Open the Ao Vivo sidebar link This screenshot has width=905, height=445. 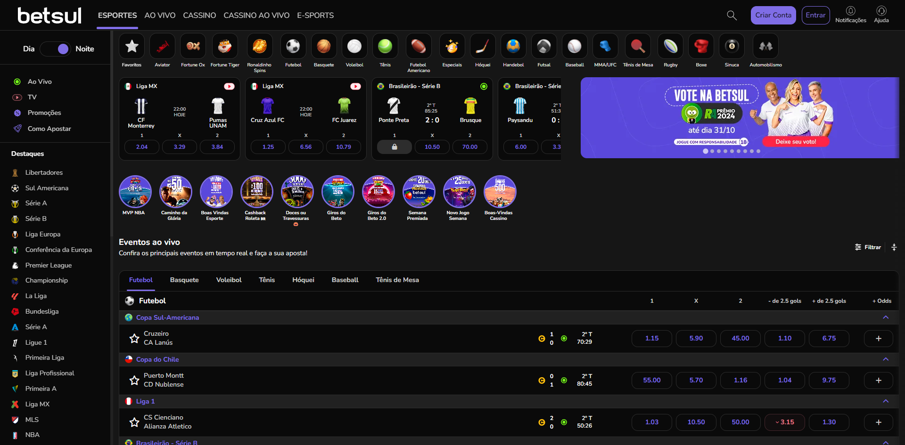click(40, 82)
